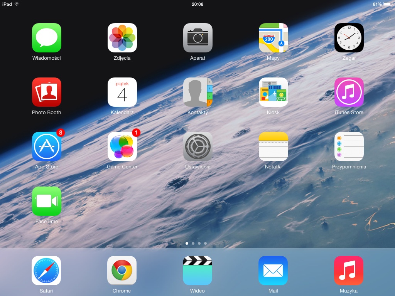
Task: Tap the 'Photo Booth' app label
Action: click(x=47, y=113)
